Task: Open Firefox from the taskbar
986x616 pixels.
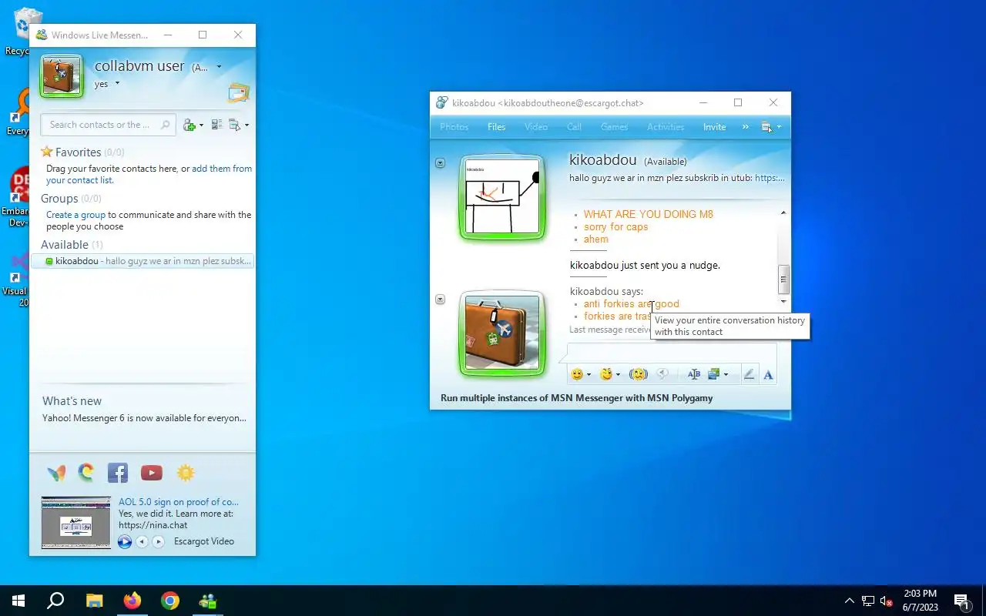Action: [x=132, y=601]
